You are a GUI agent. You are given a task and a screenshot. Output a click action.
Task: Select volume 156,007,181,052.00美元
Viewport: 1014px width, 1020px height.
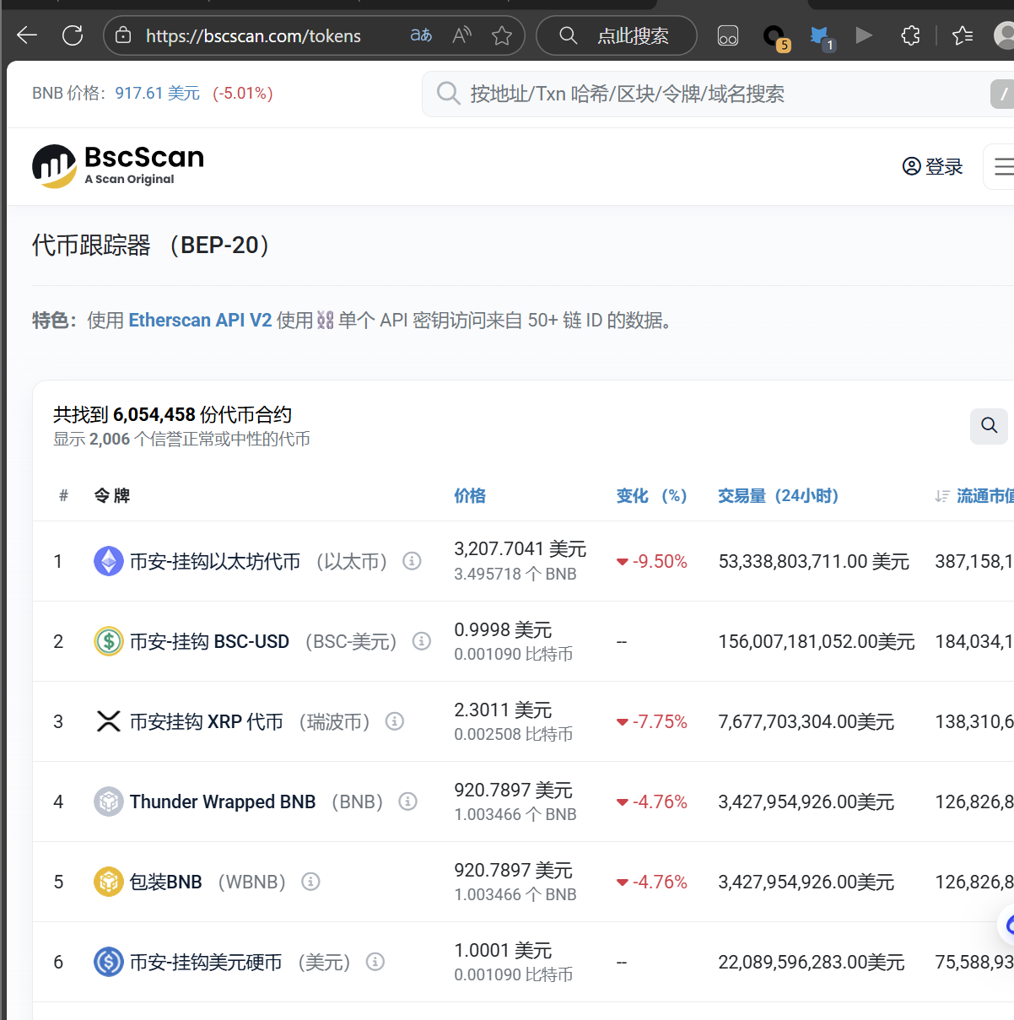[x=817, y=642]
